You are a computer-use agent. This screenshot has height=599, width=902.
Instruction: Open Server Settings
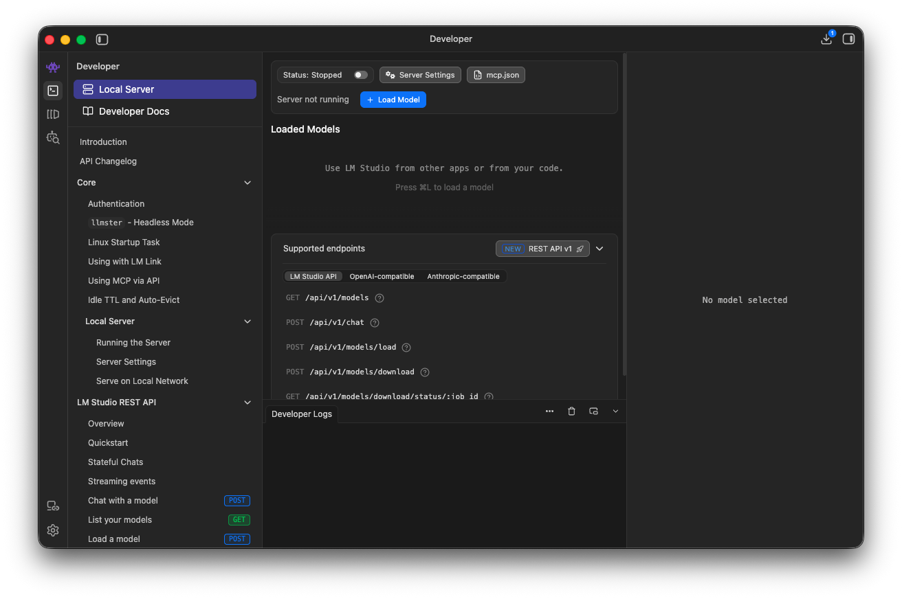(420, 75)
